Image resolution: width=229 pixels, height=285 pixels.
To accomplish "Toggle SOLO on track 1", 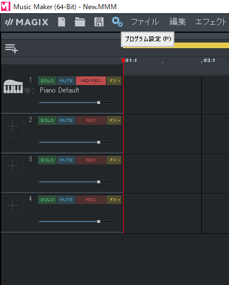I will click(x=47, y=80).
